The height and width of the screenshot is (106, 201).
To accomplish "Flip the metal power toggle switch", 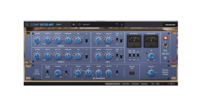I will click(165, 45).
